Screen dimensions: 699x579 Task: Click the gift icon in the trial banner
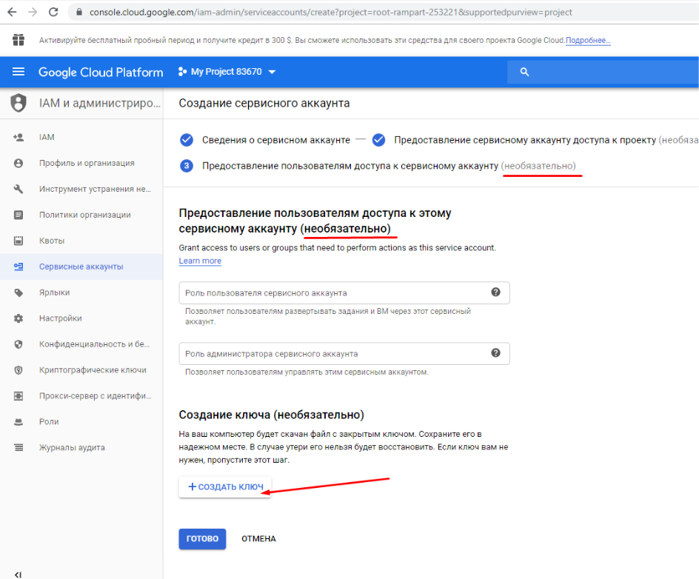coord(19,40)
